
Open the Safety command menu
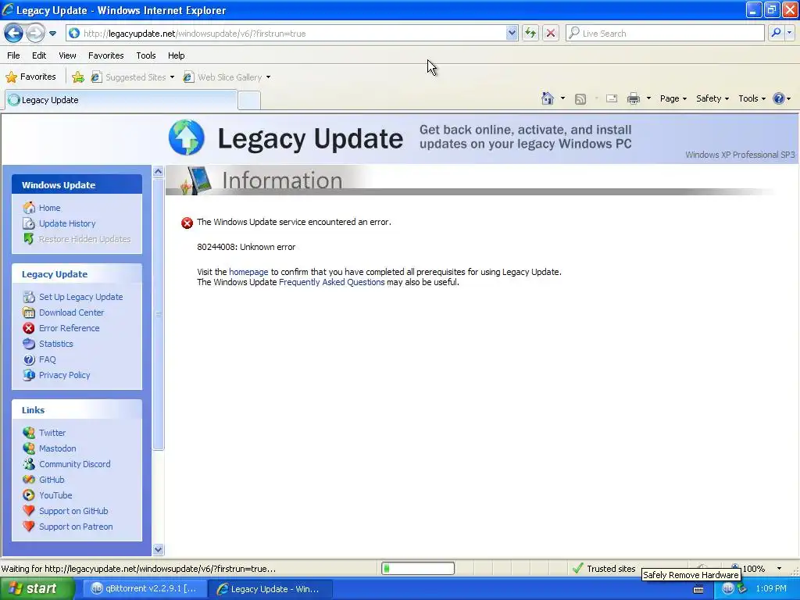pyautogui.click(x=712, y=98)
